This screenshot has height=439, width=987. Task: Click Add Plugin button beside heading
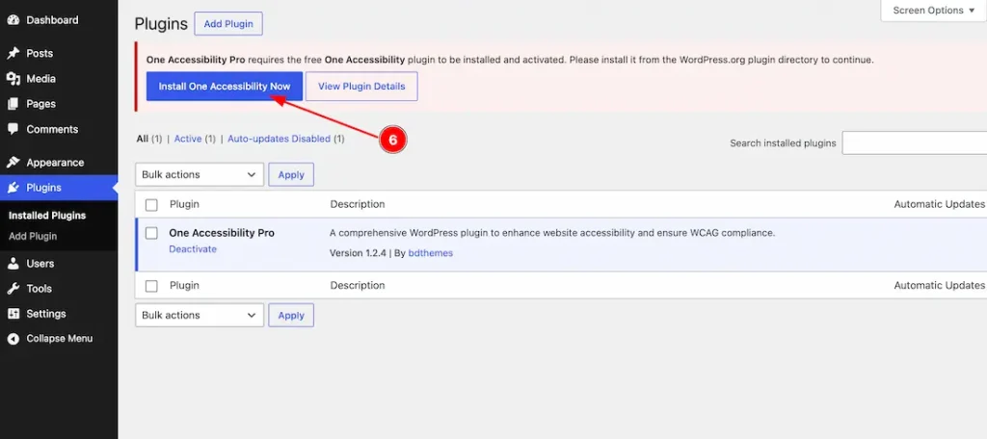pyautogui.click(x=228, y=24)
